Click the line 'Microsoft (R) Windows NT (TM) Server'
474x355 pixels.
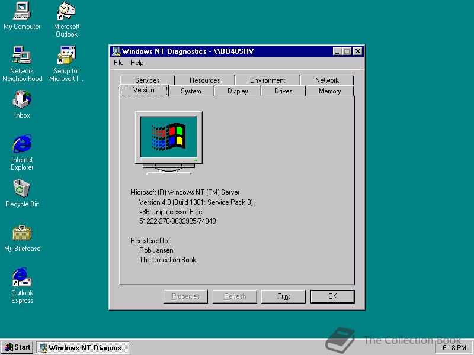click(185, 192)
